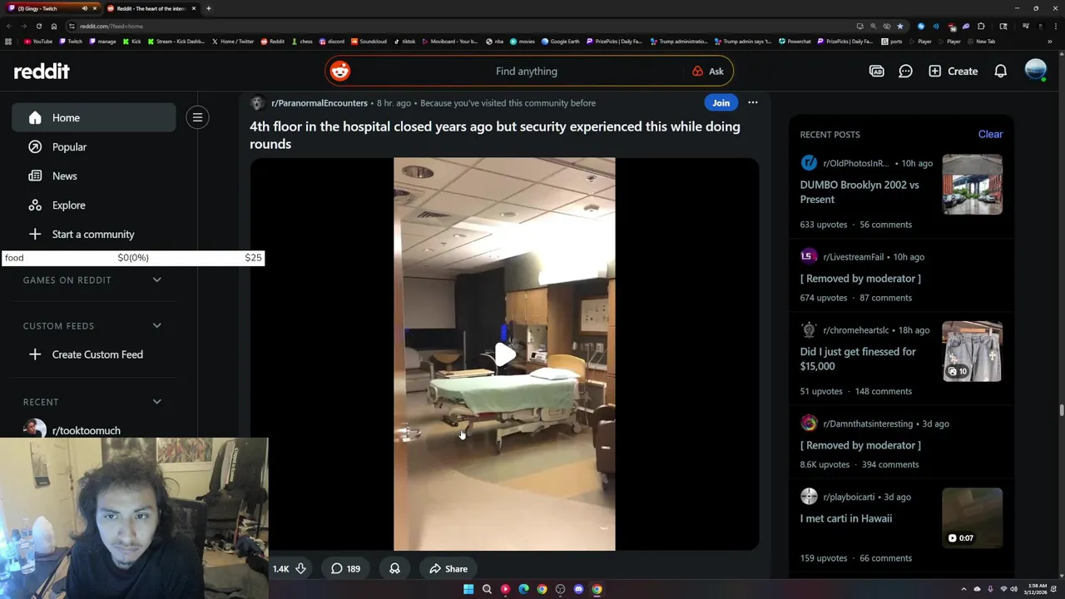Click the reddit.com address bar

click(458, 26)
